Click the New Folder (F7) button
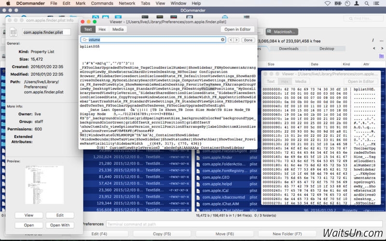This screenshot has height=241, width=386. pos(287,234)
